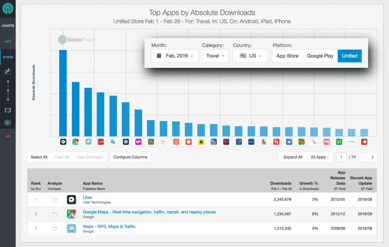Open the 25 Apps per page dropdown
The width and height of the screenshot is (389, 247).
[320, 157]
